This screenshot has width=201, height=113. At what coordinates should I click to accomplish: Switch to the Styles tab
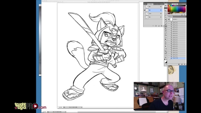[180, 4]
